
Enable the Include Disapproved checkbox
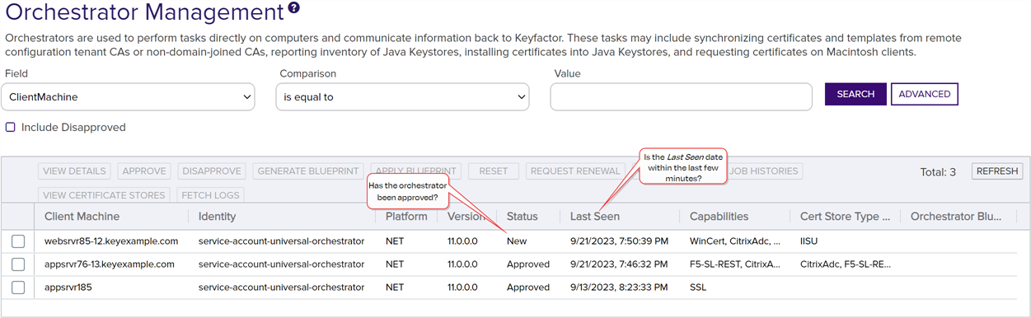click(11, 128)
